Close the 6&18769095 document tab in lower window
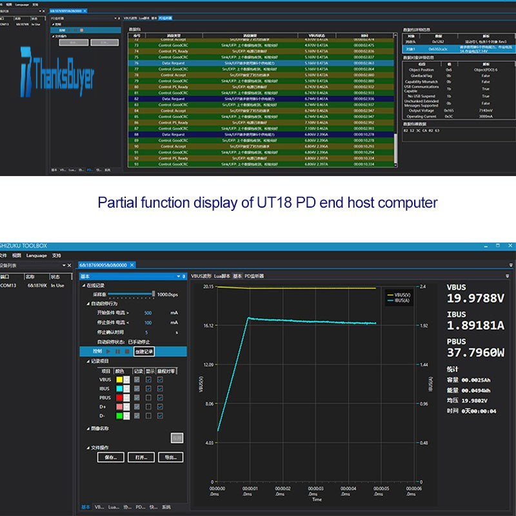This screenshot has height=516, width=516. 131,265
